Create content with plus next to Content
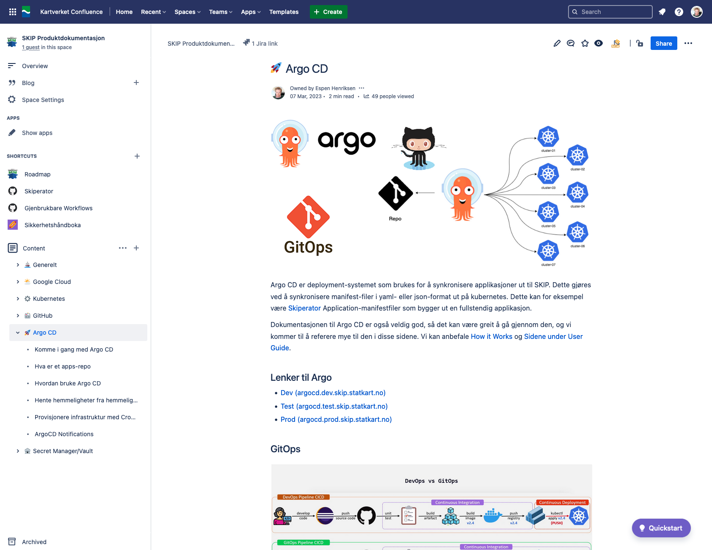Screen dimensions: 712x550 click(x=136, y=248)
